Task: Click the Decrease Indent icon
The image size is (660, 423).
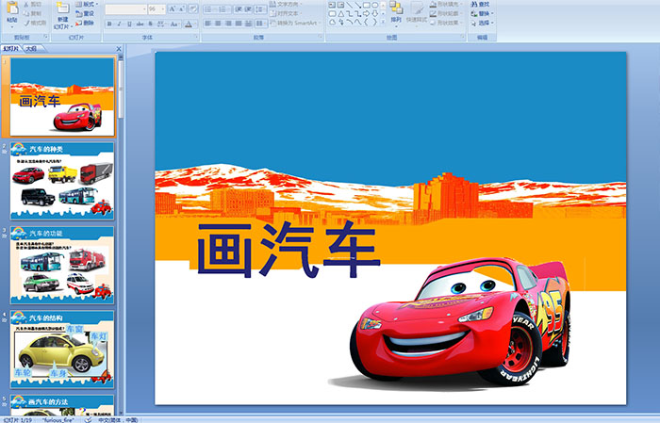Action: pyautogui.click(x=239, y=9)
